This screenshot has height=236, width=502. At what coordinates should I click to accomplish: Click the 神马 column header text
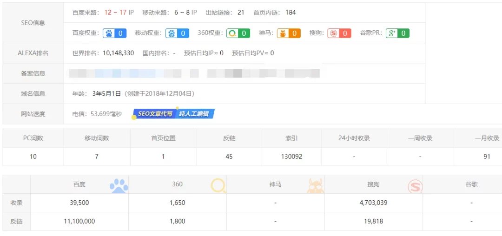click(275, 184)
